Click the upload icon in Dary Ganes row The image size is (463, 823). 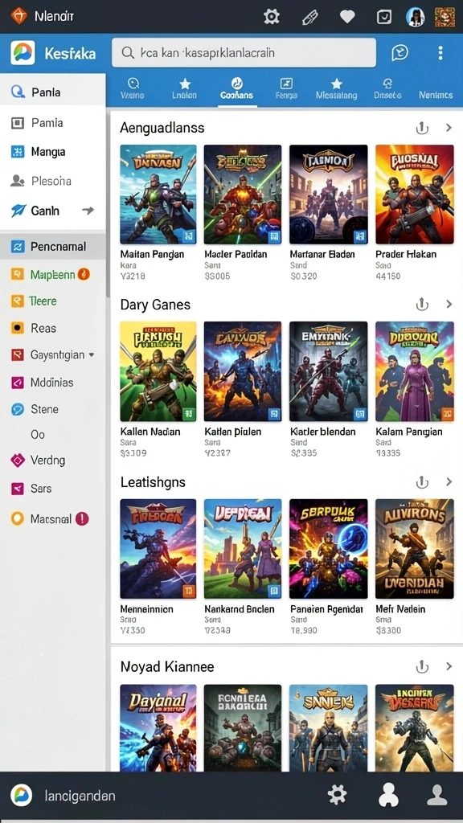coord(422,305)
